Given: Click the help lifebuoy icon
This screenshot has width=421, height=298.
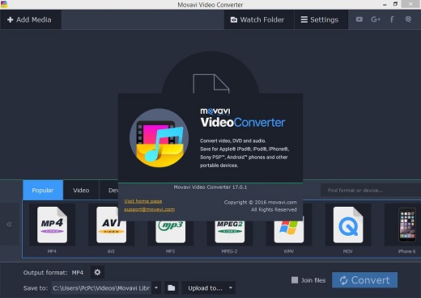Looking at the screenshot, I should (x=408, y=19).
